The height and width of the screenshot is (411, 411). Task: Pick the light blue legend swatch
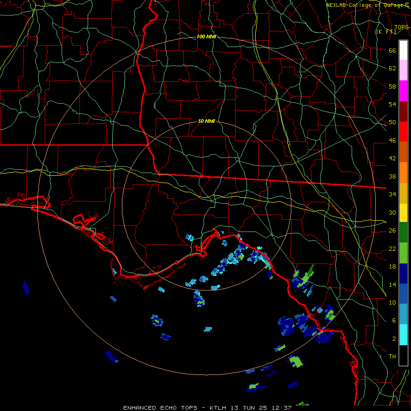403,314
